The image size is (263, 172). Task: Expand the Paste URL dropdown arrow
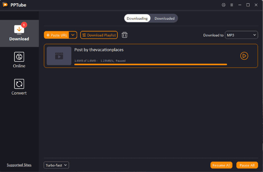click(x=73, y=35)
